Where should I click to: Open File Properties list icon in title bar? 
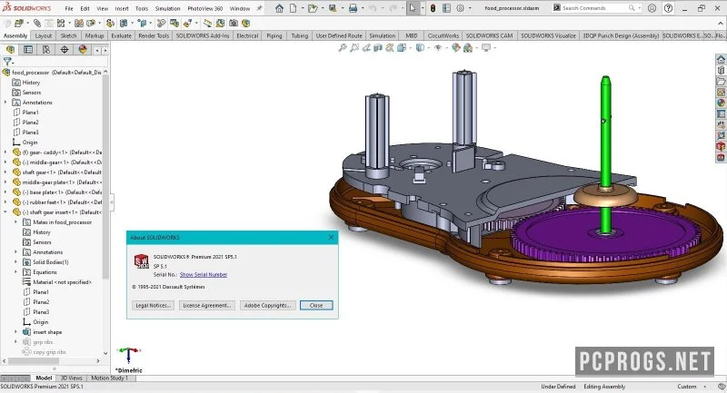446,8
